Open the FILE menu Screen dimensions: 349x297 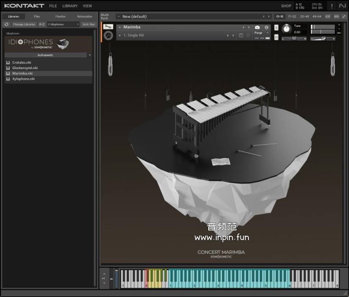click(x=53, y=6)
